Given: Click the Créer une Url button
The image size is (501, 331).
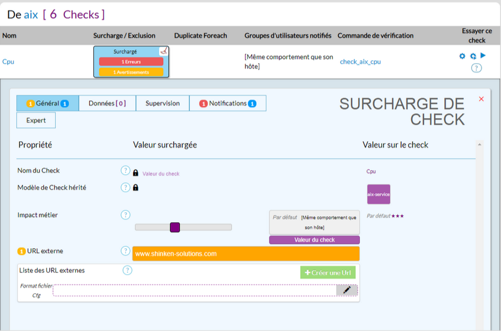Looking at the screenshot, I should (328, 272).
